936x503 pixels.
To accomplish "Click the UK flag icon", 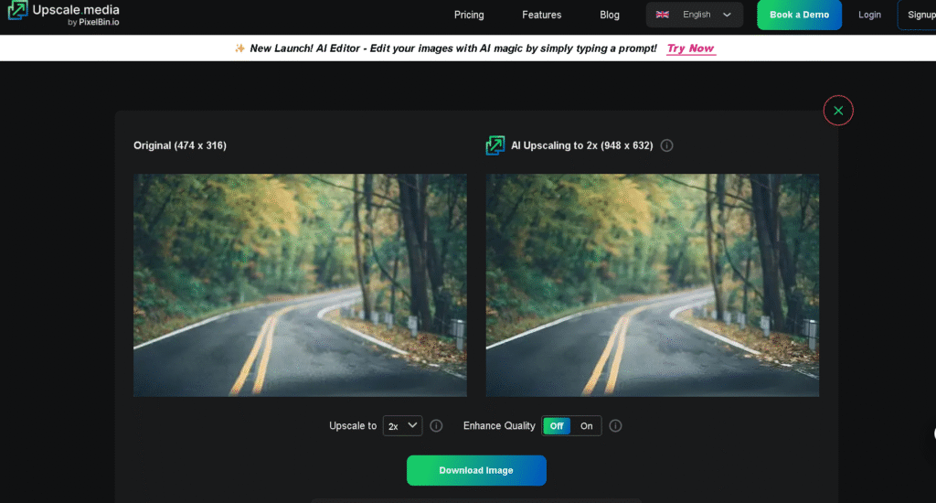I will pyautogui.click(x=662, y=15).
